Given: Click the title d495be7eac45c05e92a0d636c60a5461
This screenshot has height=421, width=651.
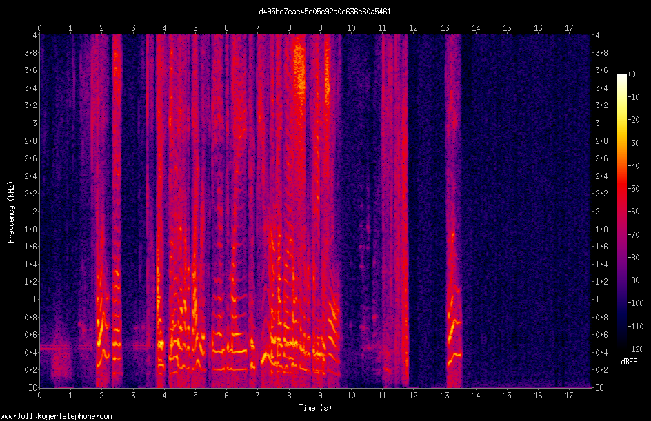Looking at the screenshot, I should [x=325, y=12].
